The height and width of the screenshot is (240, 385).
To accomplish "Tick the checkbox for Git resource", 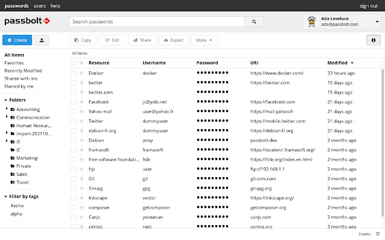I will 73,179.
